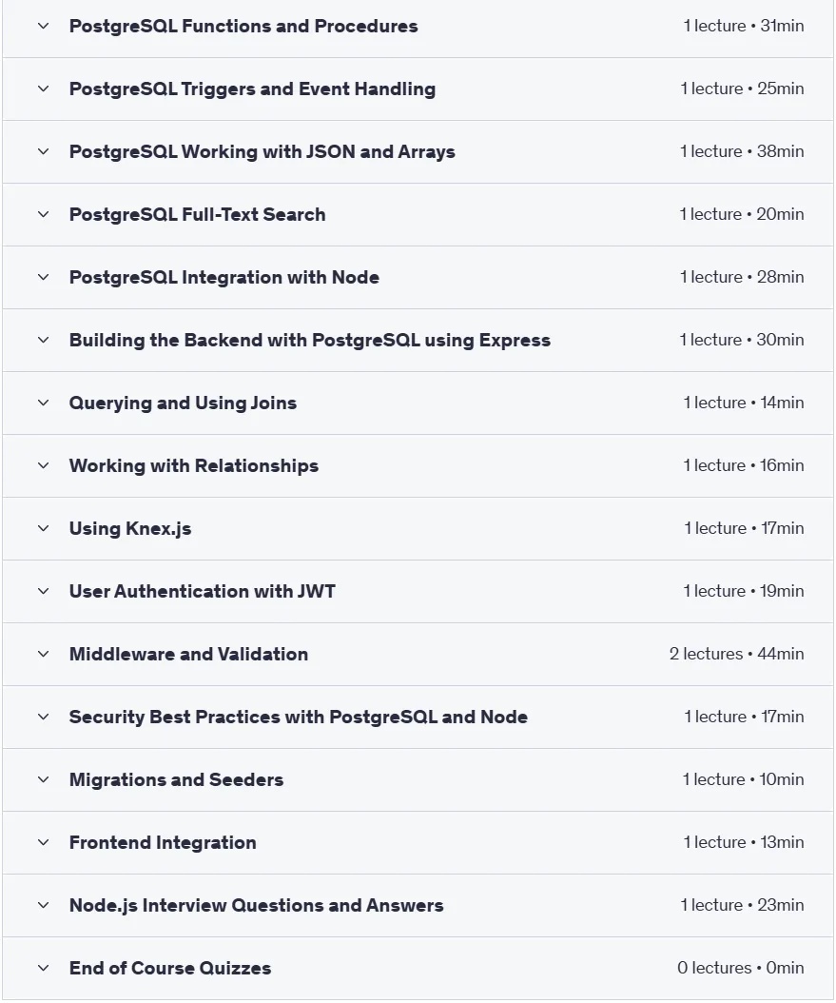Expand Querying and Using Joins chevron
This screenshot has width=836, height=1003.
coord(43,403)
